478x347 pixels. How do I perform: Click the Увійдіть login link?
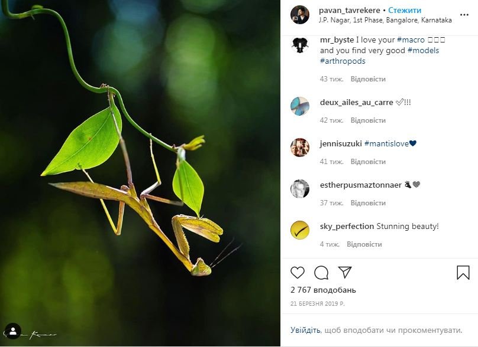[305, 330]
